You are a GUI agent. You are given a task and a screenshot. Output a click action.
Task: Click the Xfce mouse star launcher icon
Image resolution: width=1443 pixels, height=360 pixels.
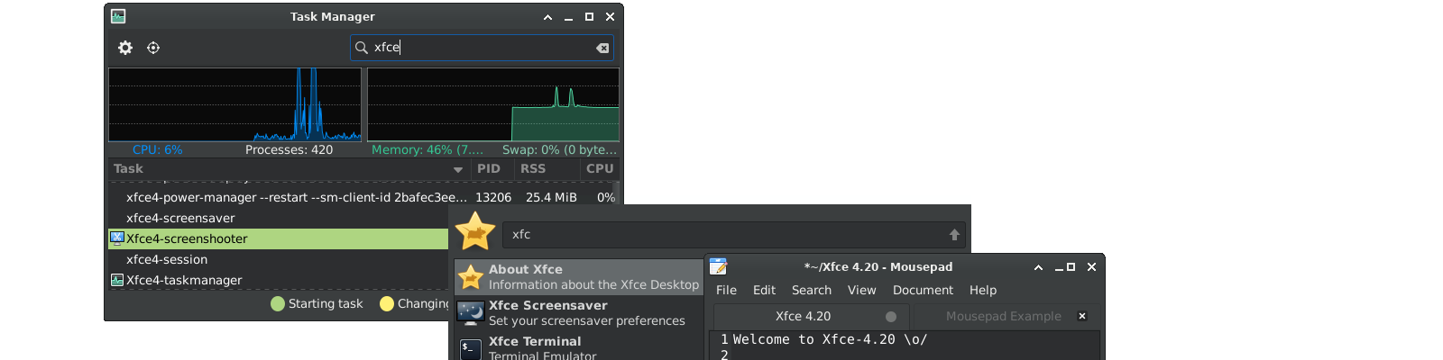click(x=475, y=232)
